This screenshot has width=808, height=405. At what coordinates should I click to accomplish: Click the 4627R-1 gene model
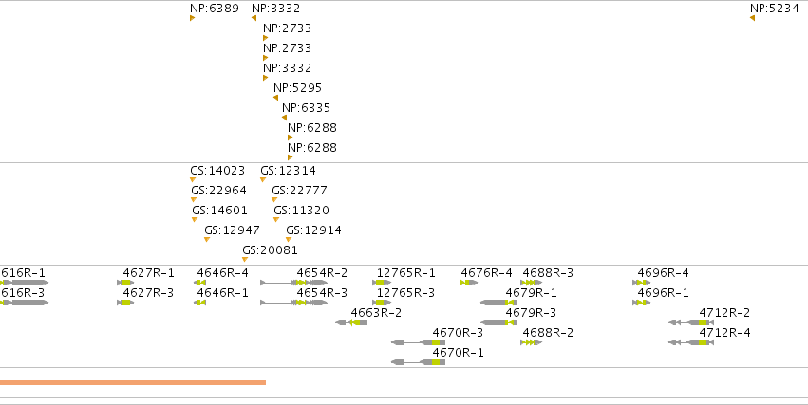coord(125,283)
